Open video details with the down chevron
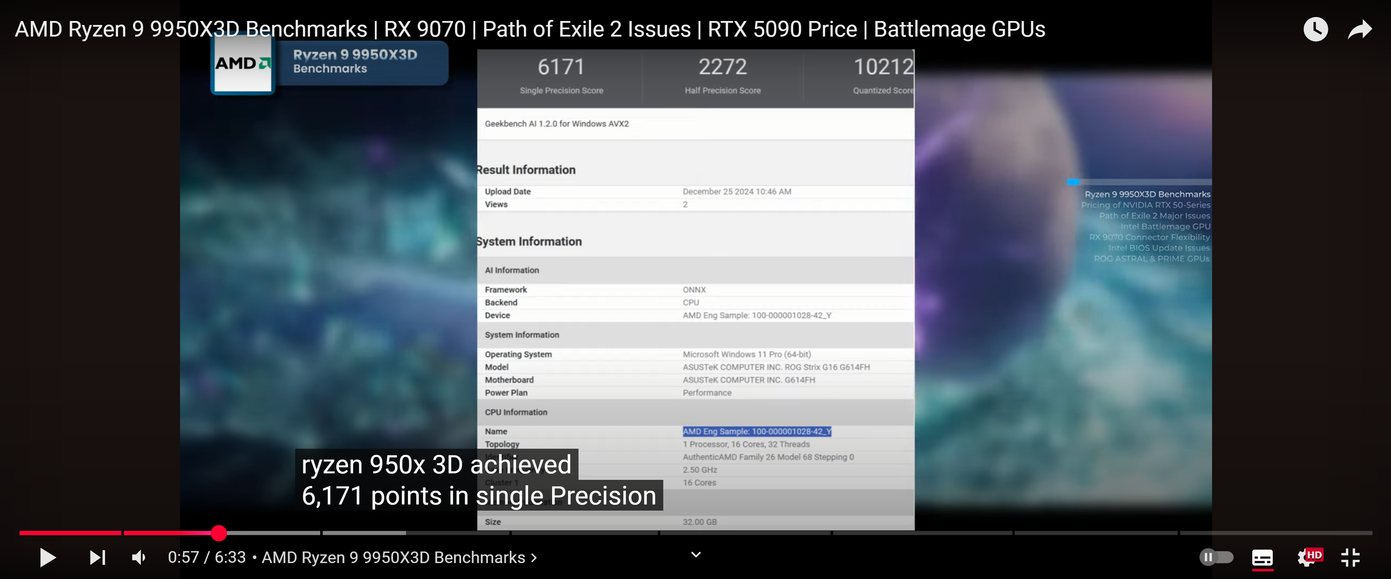 click(x=695, y=554)
